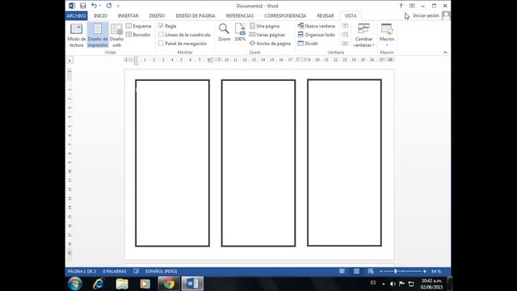The image size is (517, 291).
Task: Open the Windows Start button
Action: click(x=75, y=284)
